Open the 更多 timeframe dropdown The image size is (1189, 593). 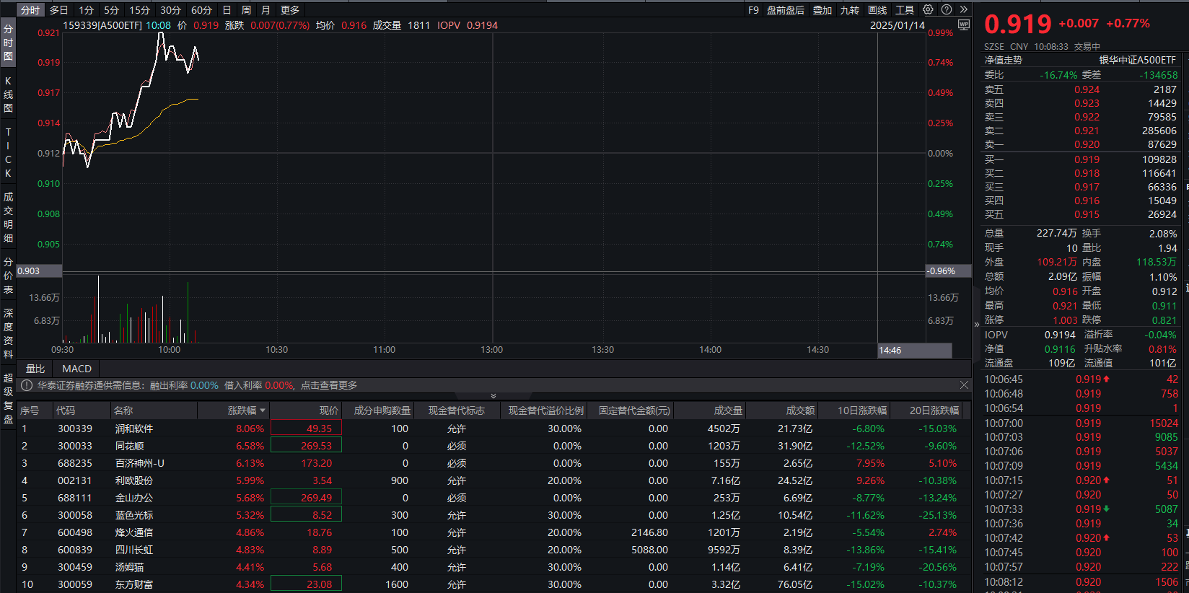(290, 10)
